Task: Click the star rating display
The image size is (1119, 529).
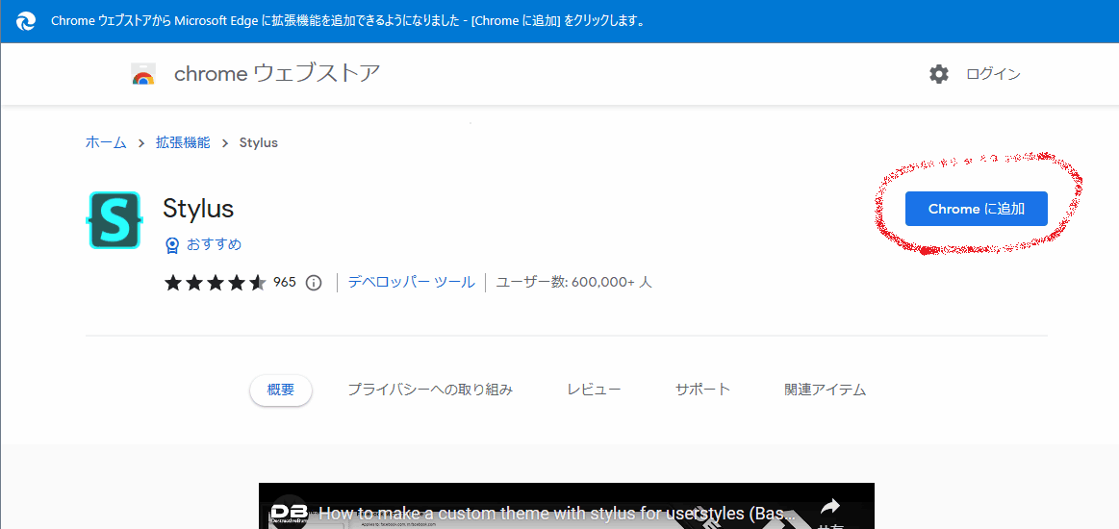Action: (216, 283)
